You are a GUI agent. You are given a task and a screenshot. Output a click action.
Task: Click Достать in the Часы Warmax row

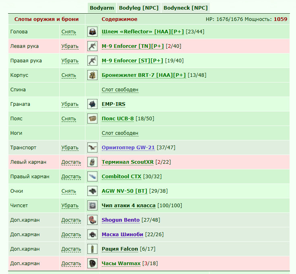click(71, 264)
